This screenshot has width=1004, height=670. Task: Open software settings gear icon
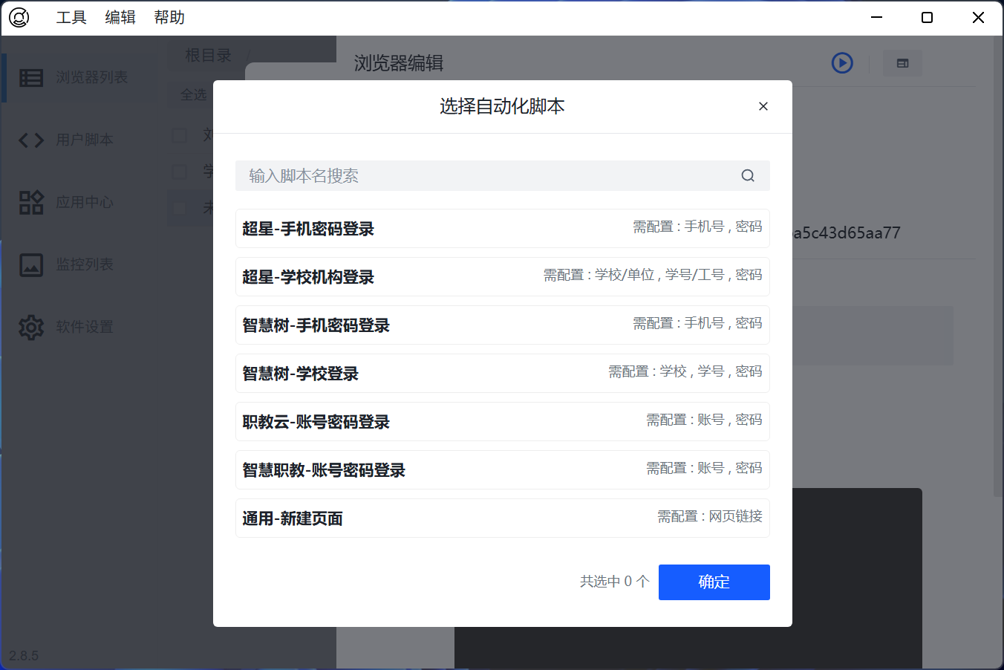[x=31, y=327]
